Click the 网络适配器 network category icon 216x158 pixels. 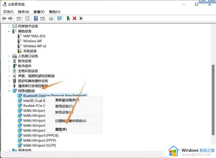point(14,91)
